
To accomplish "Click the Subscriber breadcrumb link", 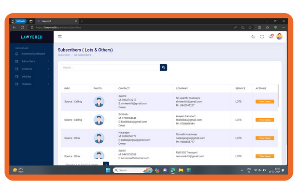I will pyautogui.click(x=64, y=55).
